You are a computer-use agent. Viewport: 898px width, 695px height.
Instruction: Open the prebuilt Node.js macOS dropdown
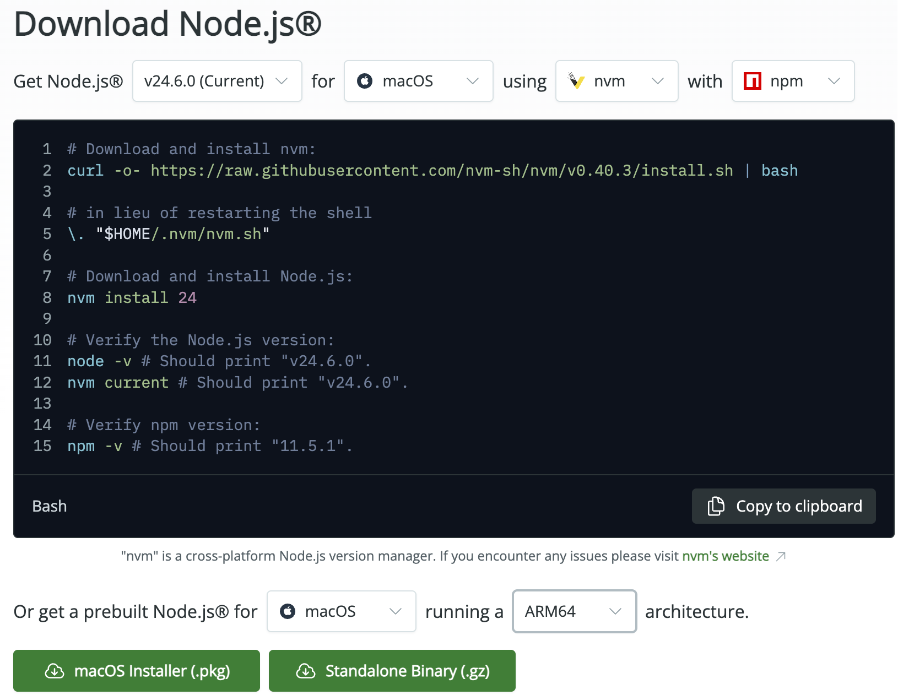[x=341, y=611]
